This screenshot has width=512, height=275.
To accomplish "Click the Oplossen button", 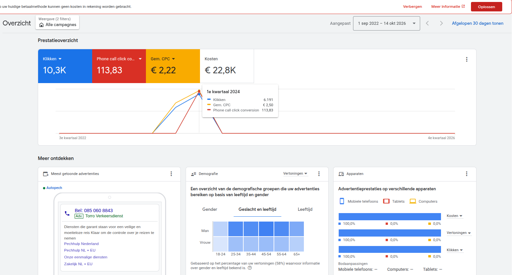I will pos(486,7).
